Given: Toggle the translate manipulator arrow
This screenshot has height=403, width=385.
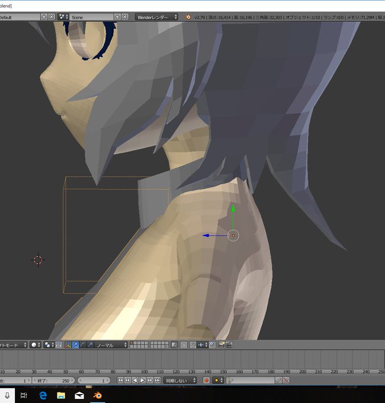Looking at the screenshot, I should (75, 345).
